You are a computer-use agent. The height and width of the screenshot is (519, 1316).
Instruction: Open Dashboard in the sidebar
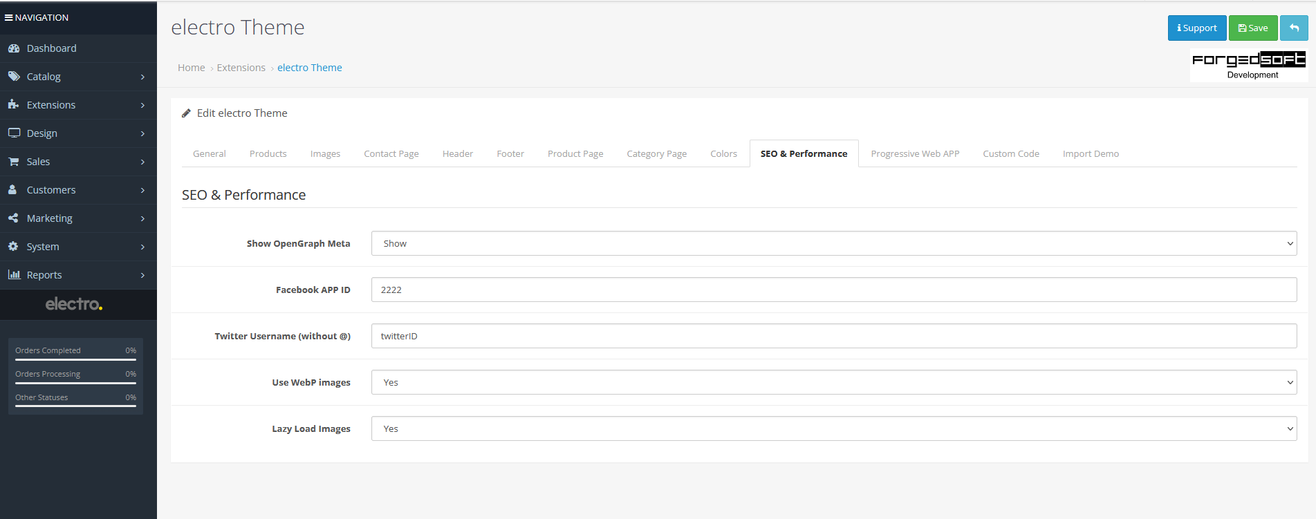[x=78, y=48]
